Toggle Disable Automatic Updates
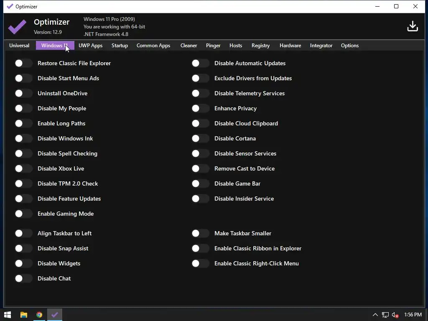Image resolution: width=428 pixels, height=321 pixels. pos(200,64)
